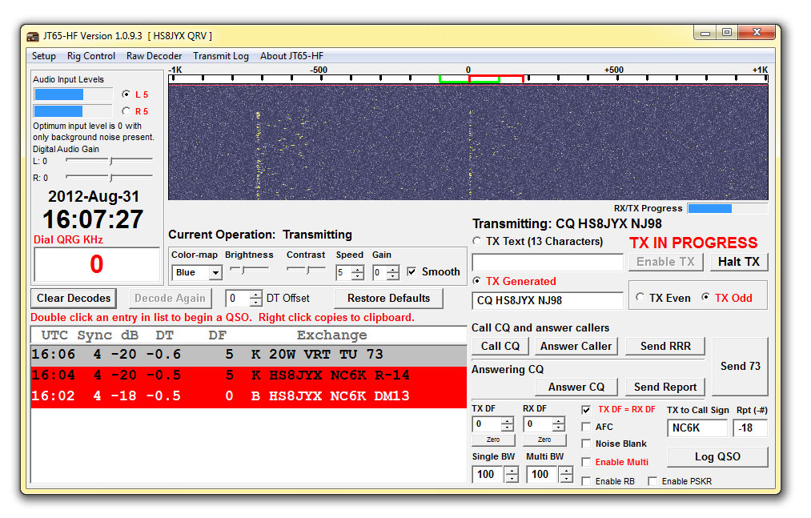This screenshot has height=518, width=811.
Task: Open the Transmit Log menu
Action: [x=221, y=56]
